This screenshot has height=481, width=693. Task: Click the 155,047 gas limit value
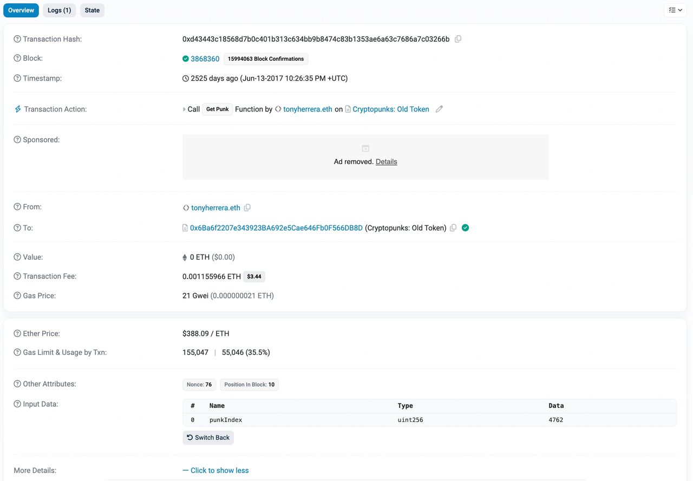(x=195, y=353)
